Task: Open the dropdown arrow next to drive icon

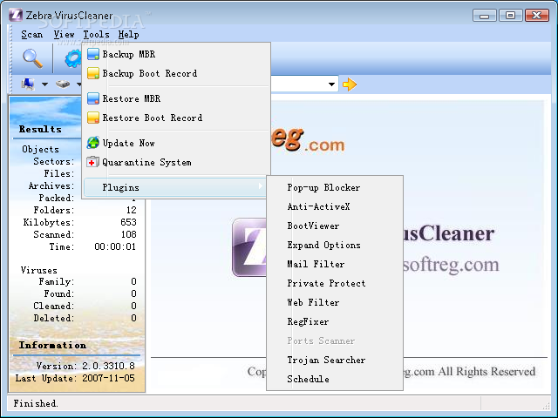Action: pos(79,84)
